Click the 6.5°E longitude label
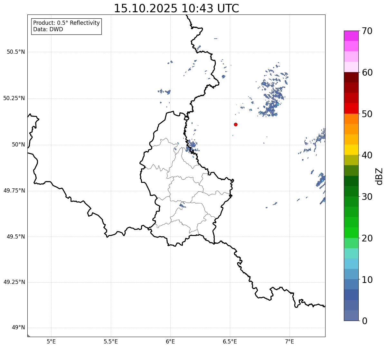Viewport: 387px width, 348px height. click(x=230, y=341)
